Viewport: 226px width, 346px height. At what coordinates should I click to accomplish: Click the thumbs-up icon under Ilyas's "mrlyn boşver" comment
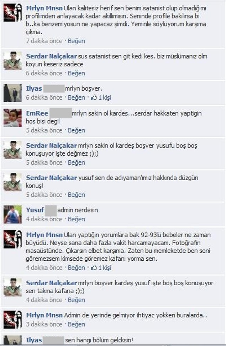coord(94,97)
